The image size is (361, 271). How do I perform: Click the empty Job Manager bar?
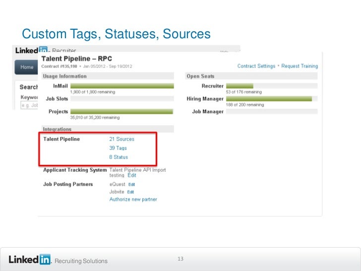tap(272, 112)
